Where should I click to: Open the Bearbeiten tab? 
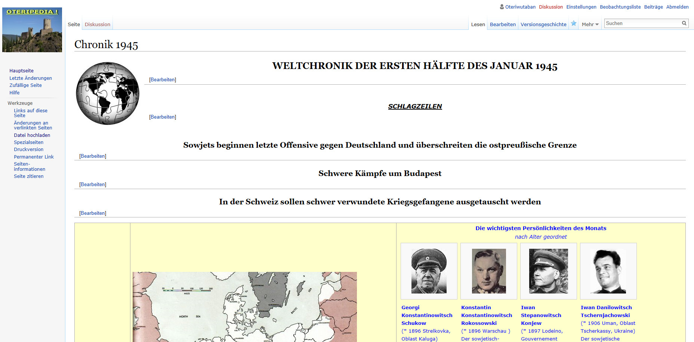[503, 24]
